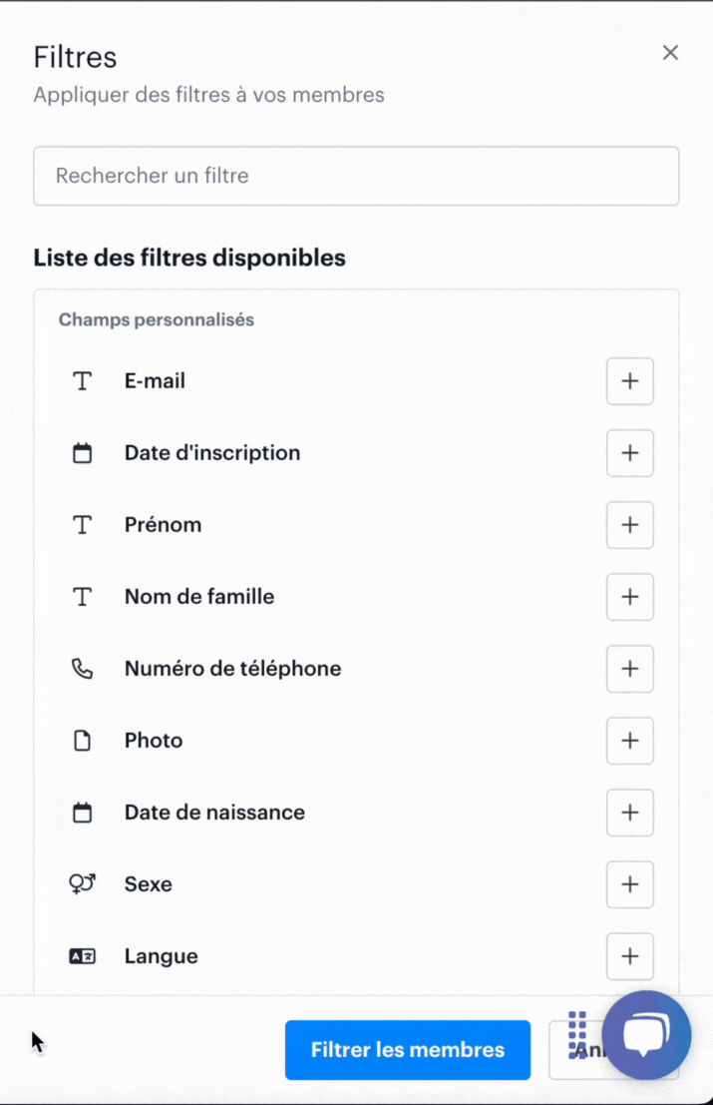This screenshot has height=1105, width=713.
Task: Add the Prénom filter
Action: point(629,525)
